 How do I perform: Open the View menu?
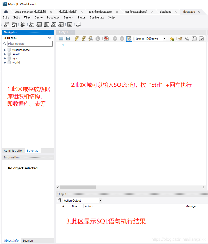[27, 18]
